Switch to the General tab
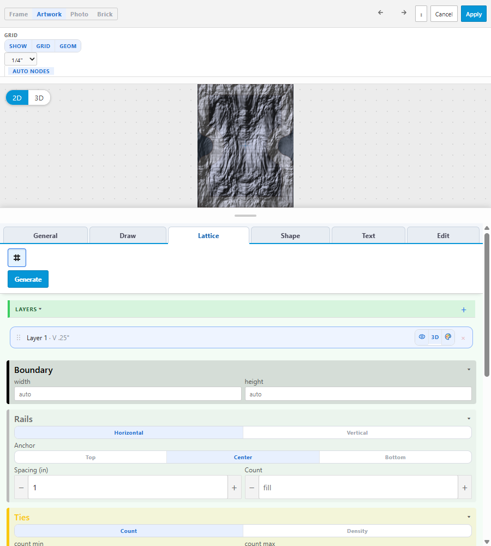 click(x=45, y=235)
